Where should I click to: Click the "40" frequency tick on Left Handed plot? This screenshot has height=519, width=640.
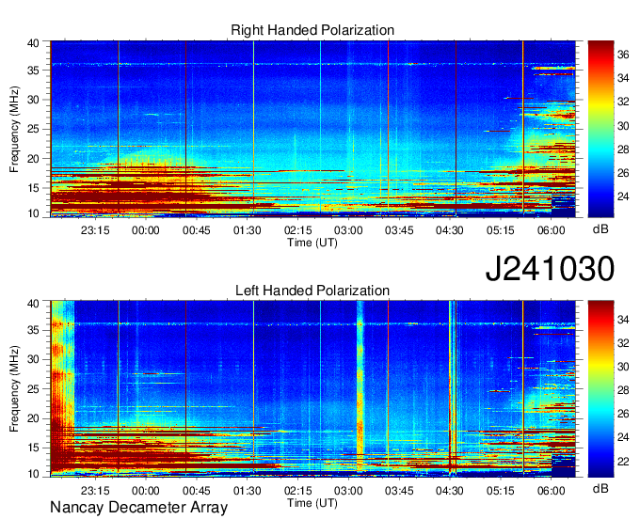click(x=33, y=304)
